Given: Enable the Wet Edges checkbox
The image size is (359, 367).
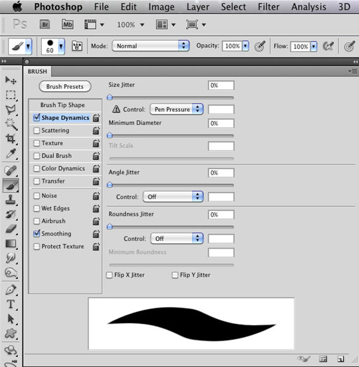Looking at the screenshot, I should (x=36, y=208).
